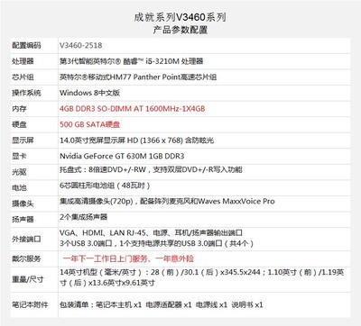Click the '操作系统' row label
This screenshot has width=361, height=326.
coord(26,93)
